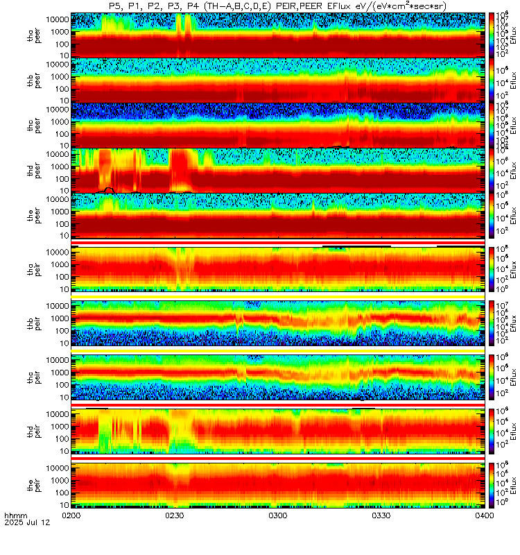Select the 'thb peir' panel label

click(34, 323)
